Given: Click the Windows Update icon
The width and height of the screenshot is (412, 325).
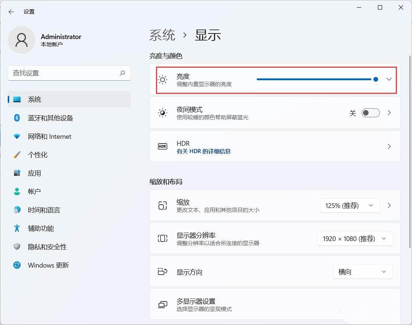Looking at the screenshot, I should 17,265.
